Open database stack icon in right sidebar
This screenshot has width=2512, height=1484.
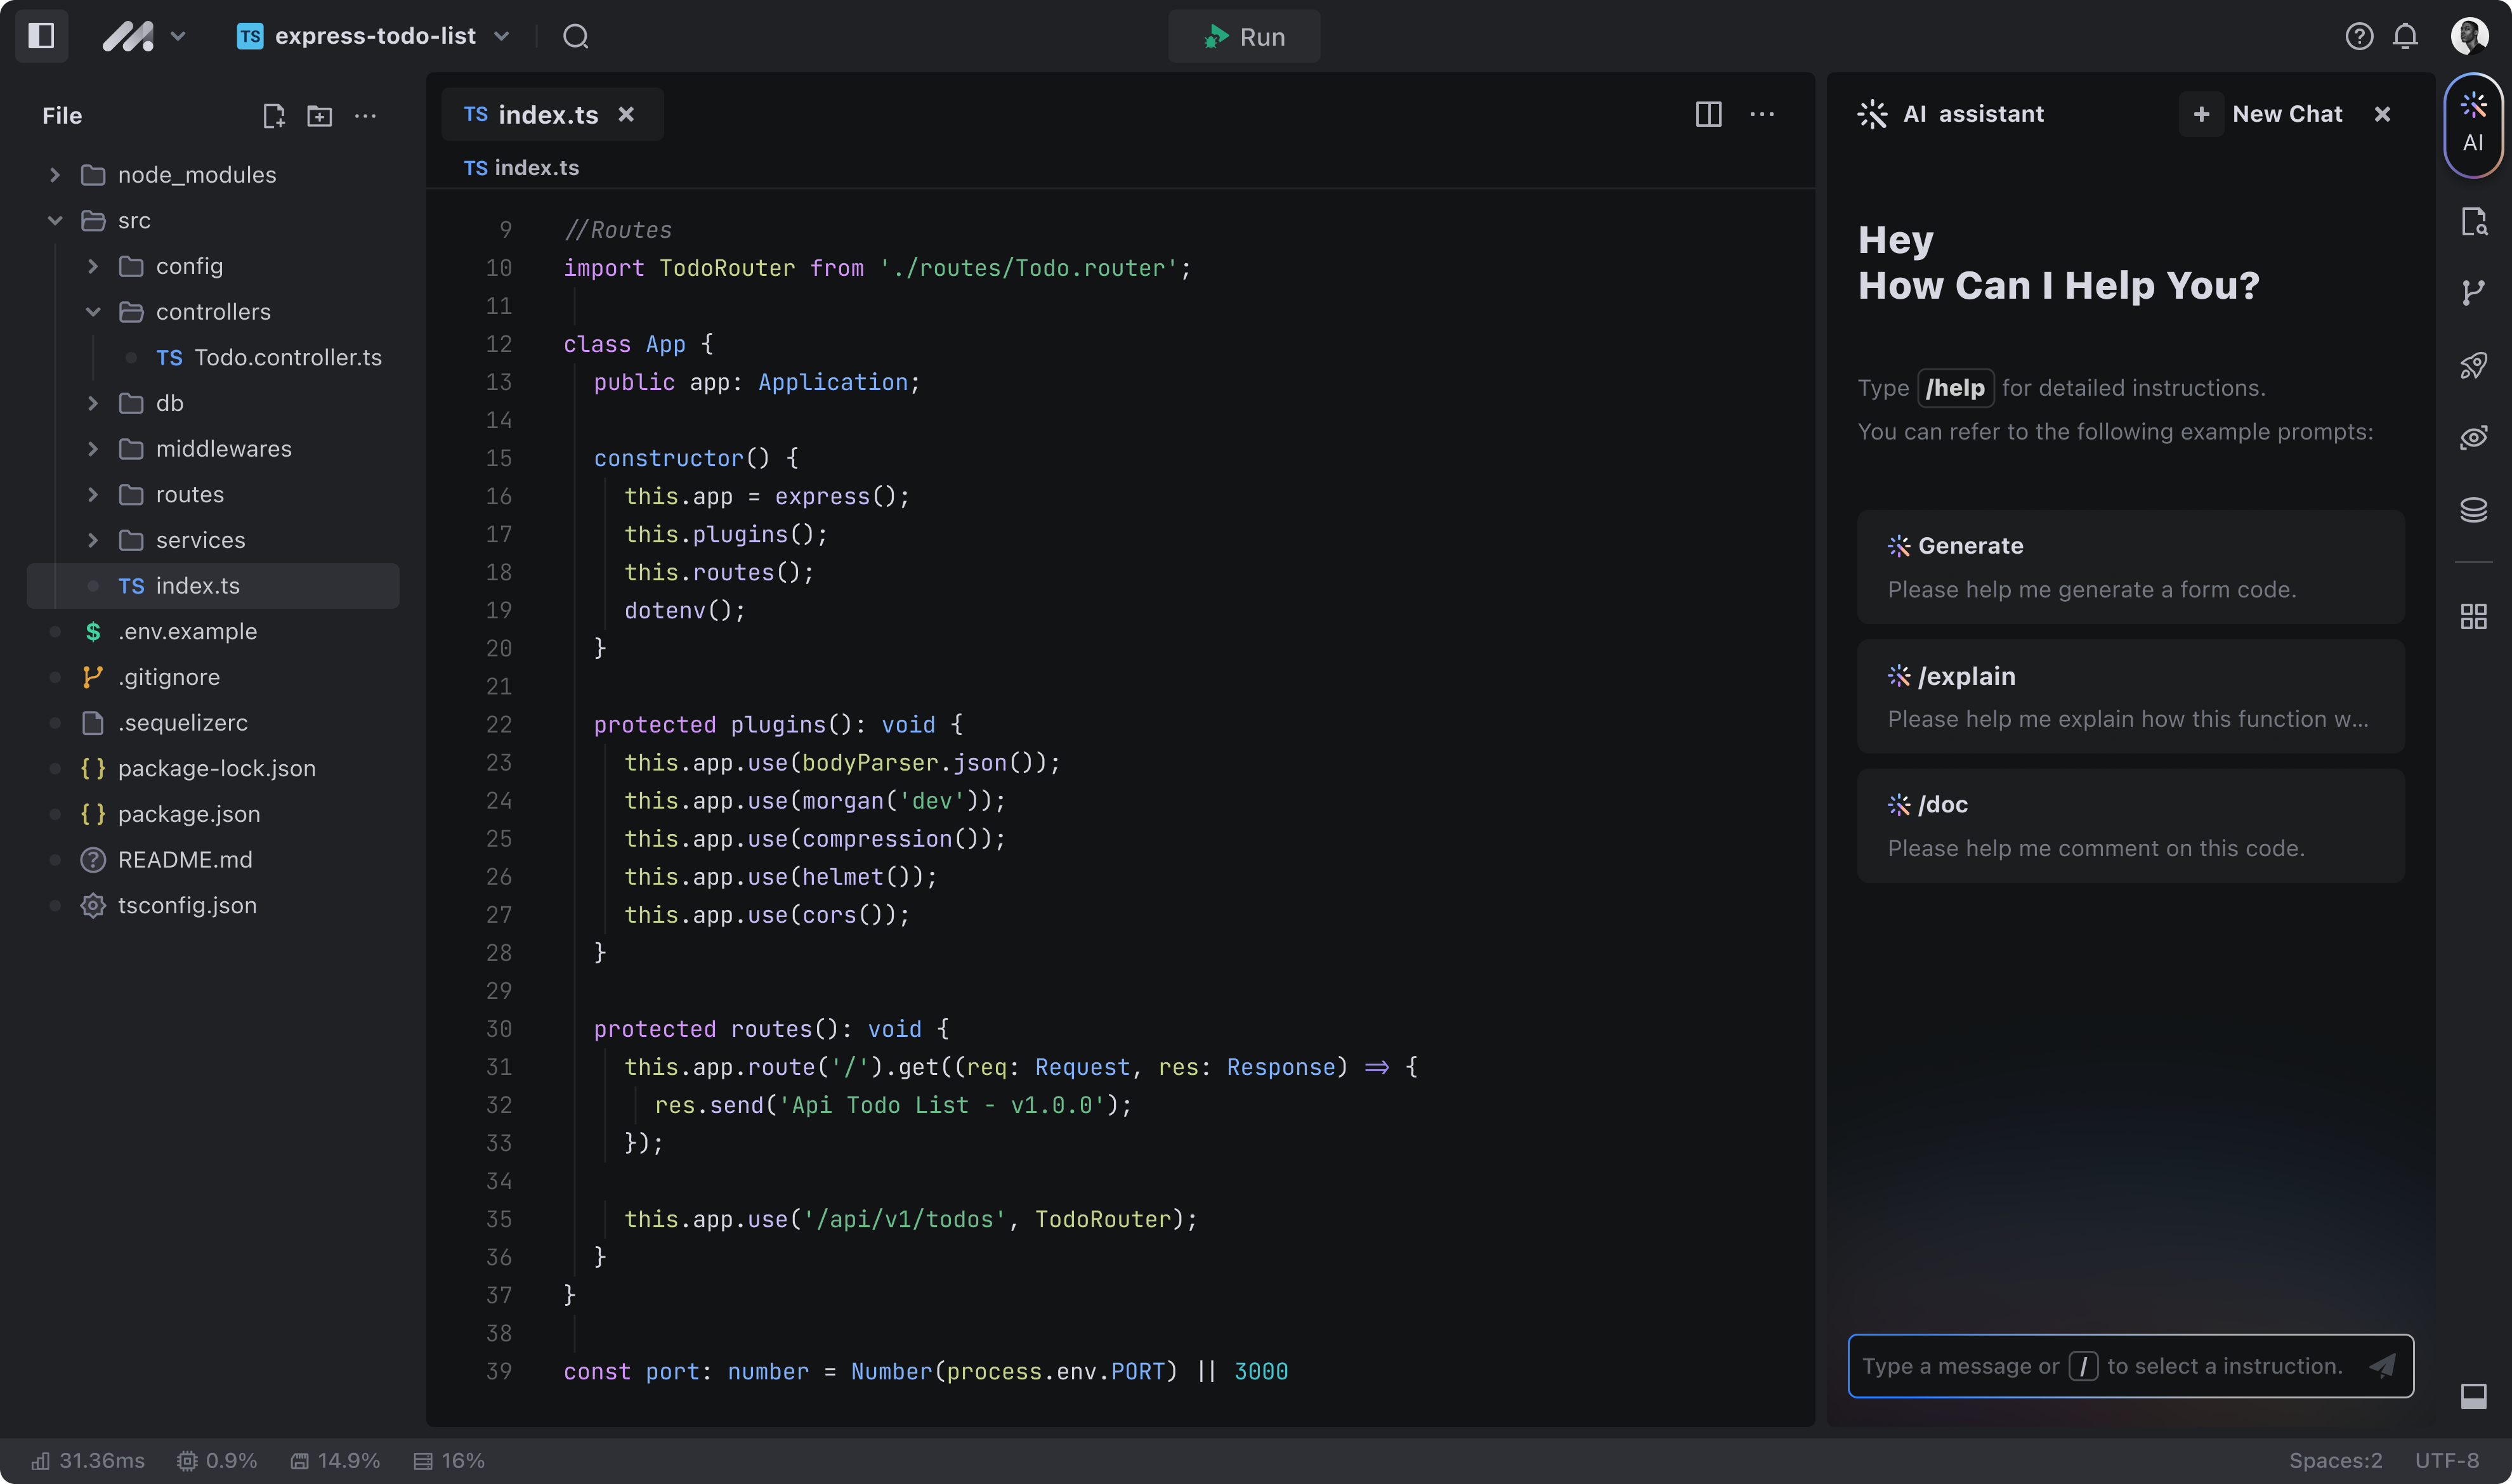point(2473,510)
